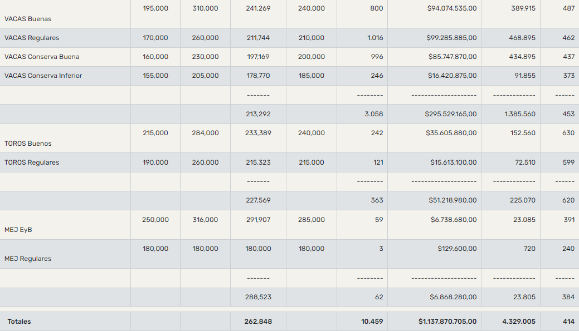Click the VACAS Buenas row label

tap(28, 19)
